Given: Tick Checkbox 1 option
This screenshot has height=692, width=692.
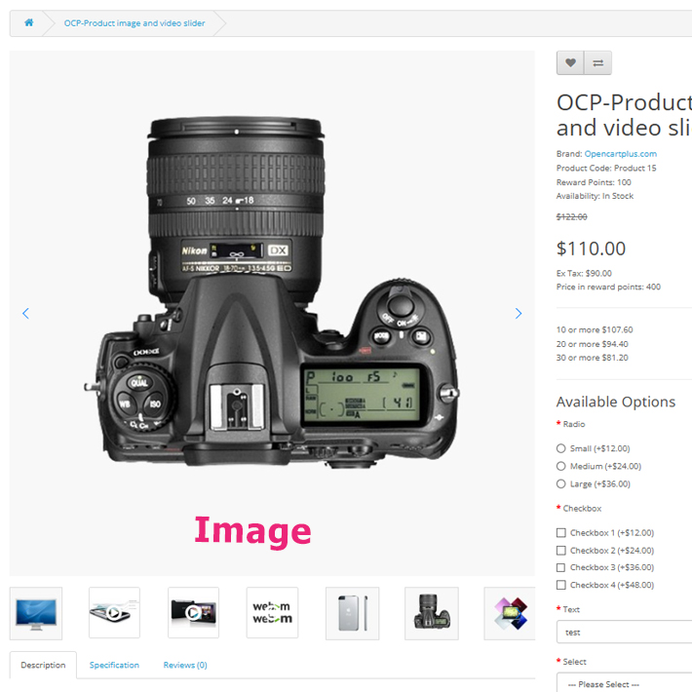Looking at the screenshot, I should pyautogui.click(x=561, y=533).
